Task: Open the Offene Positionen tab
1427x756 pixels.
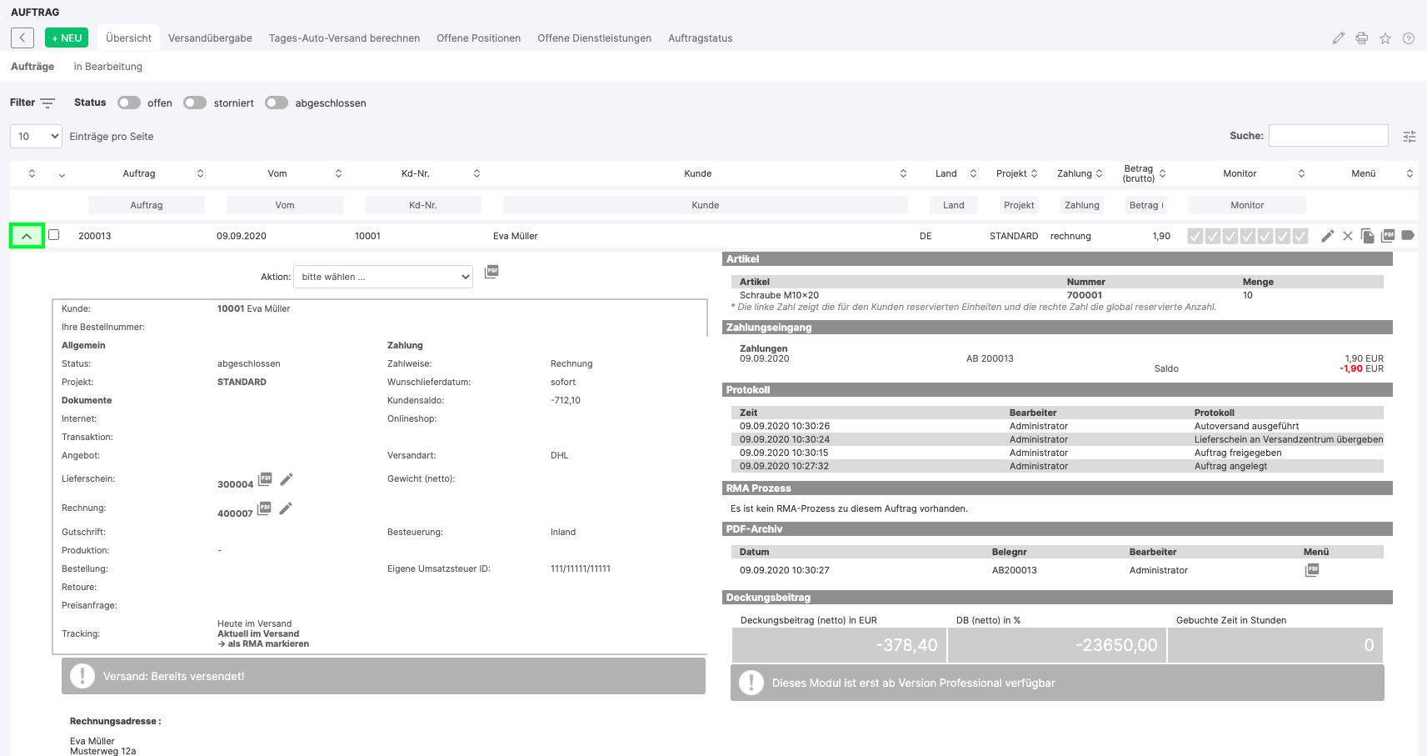Action: point(478,38)
